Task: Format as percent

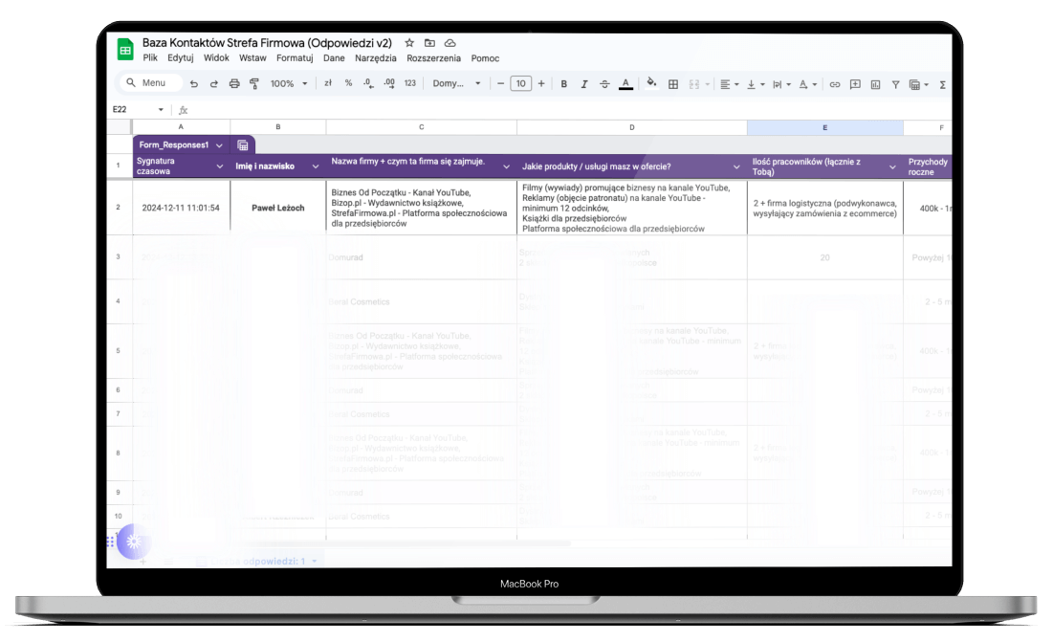Action: click(348, 83)
